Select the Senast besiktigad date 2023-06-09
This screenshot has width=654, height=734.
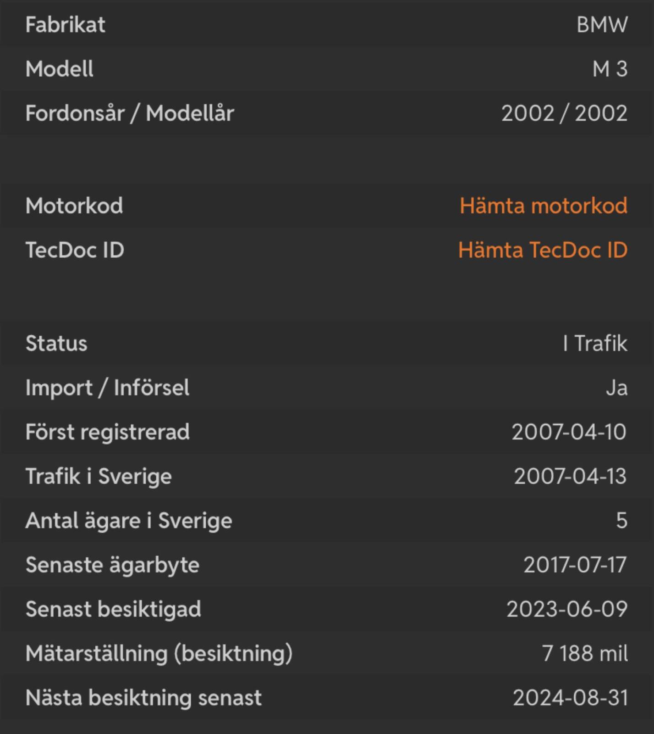(567, 609)
